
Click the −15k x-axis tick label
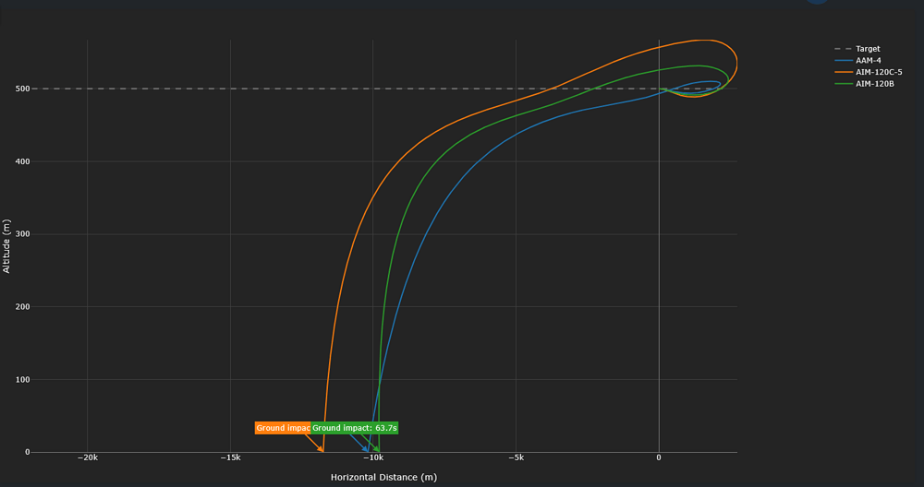[230, 458]
